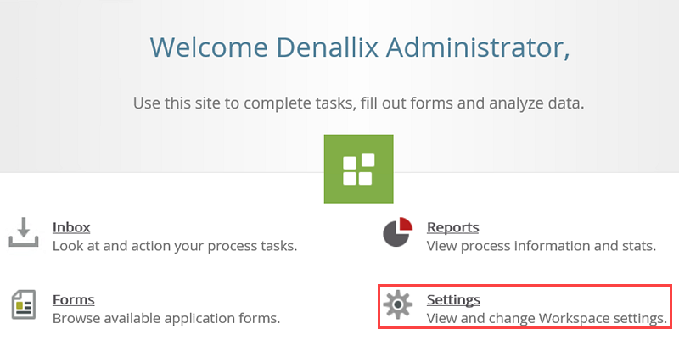Click "View process information and stats" description
Screen dimensions: 679x357
click(541, 246)
